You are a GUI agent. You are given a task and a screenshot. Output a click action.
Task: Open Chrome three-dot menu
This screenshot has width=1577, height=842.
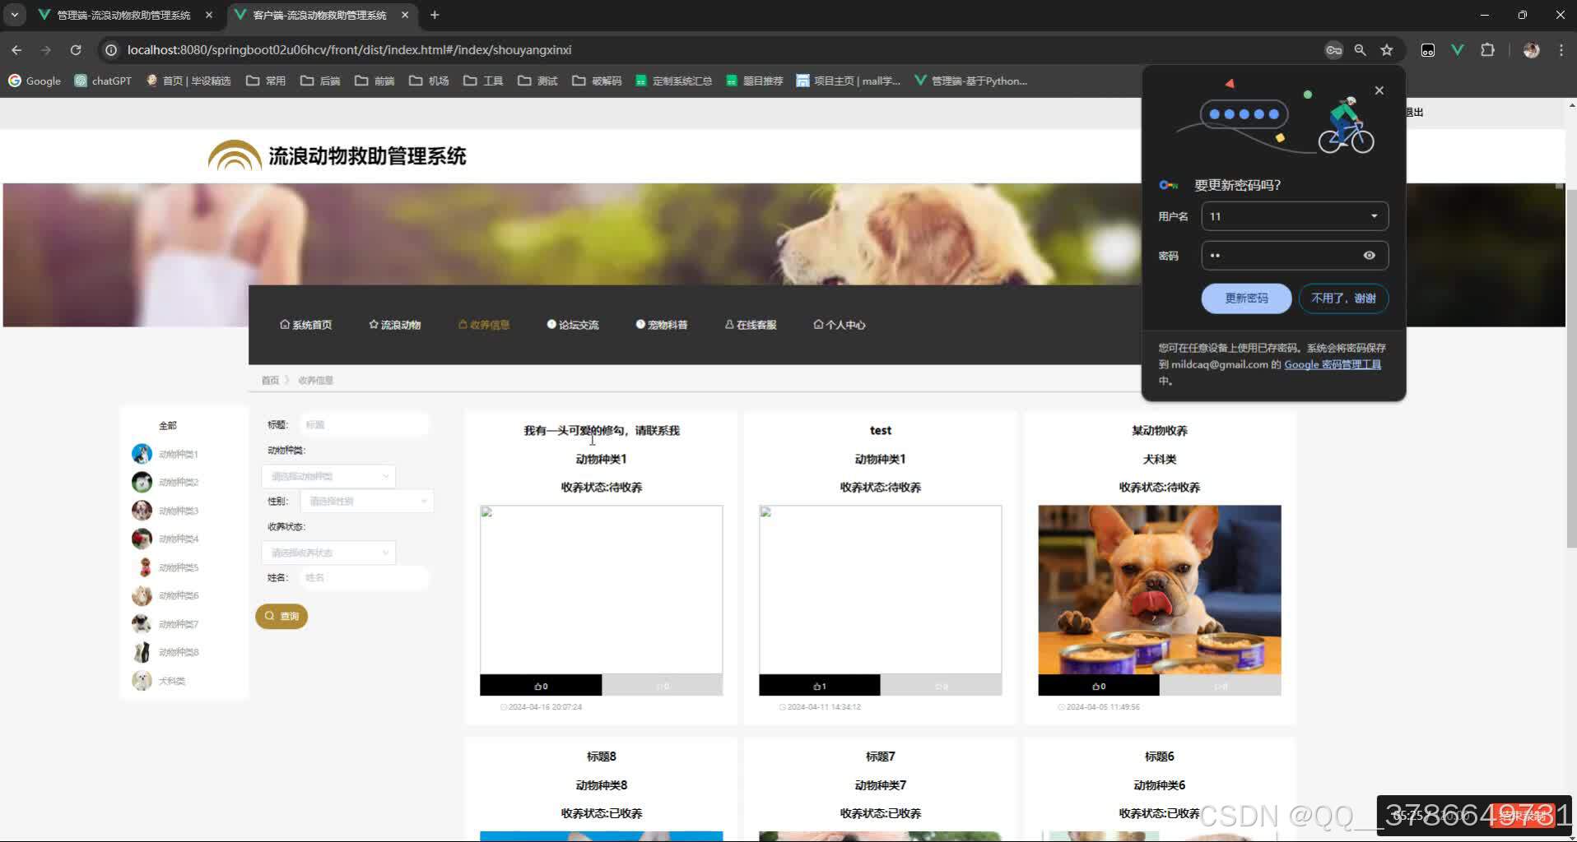1561,50
